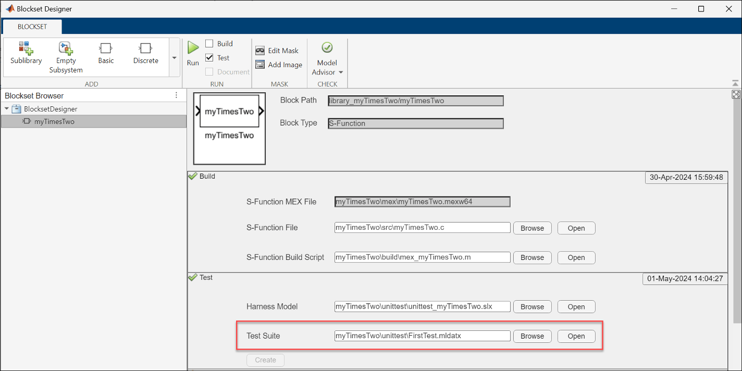Viewport: 742px width, 371px height.
Task: Maximize the block details panel
Action: pyautogui.click(x=736, y=94)
